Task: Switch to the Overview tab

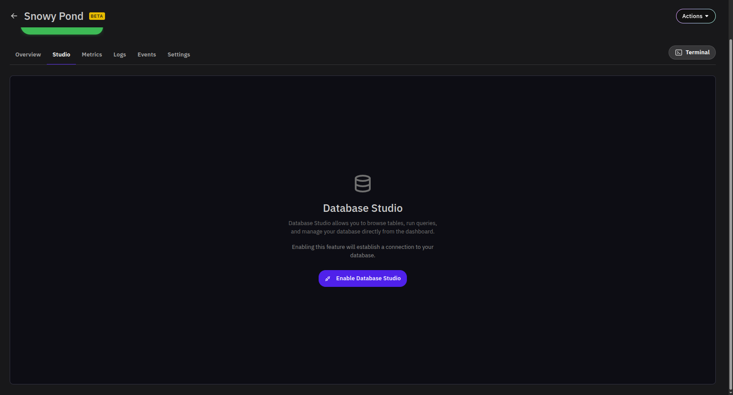Action: coord(28,55)
